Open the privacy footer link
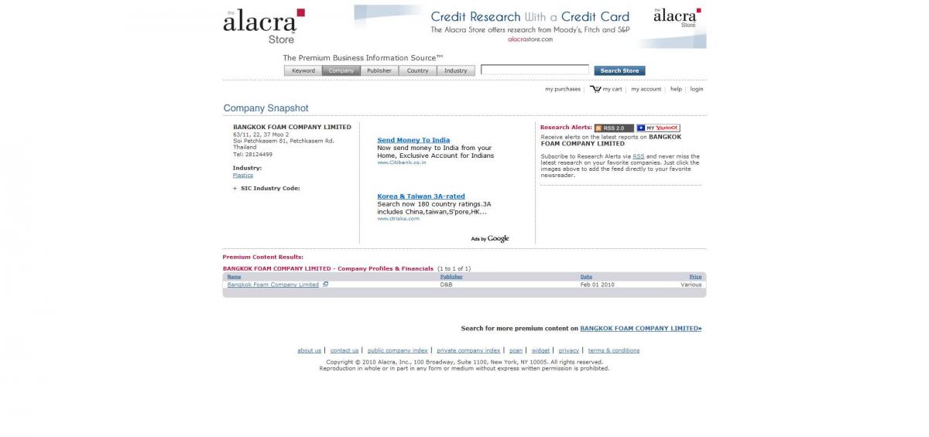This screenshot has width=929, height=437. pos(568,350)
